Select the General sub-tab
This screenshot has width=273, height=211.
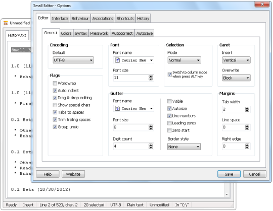coord(51,33)
